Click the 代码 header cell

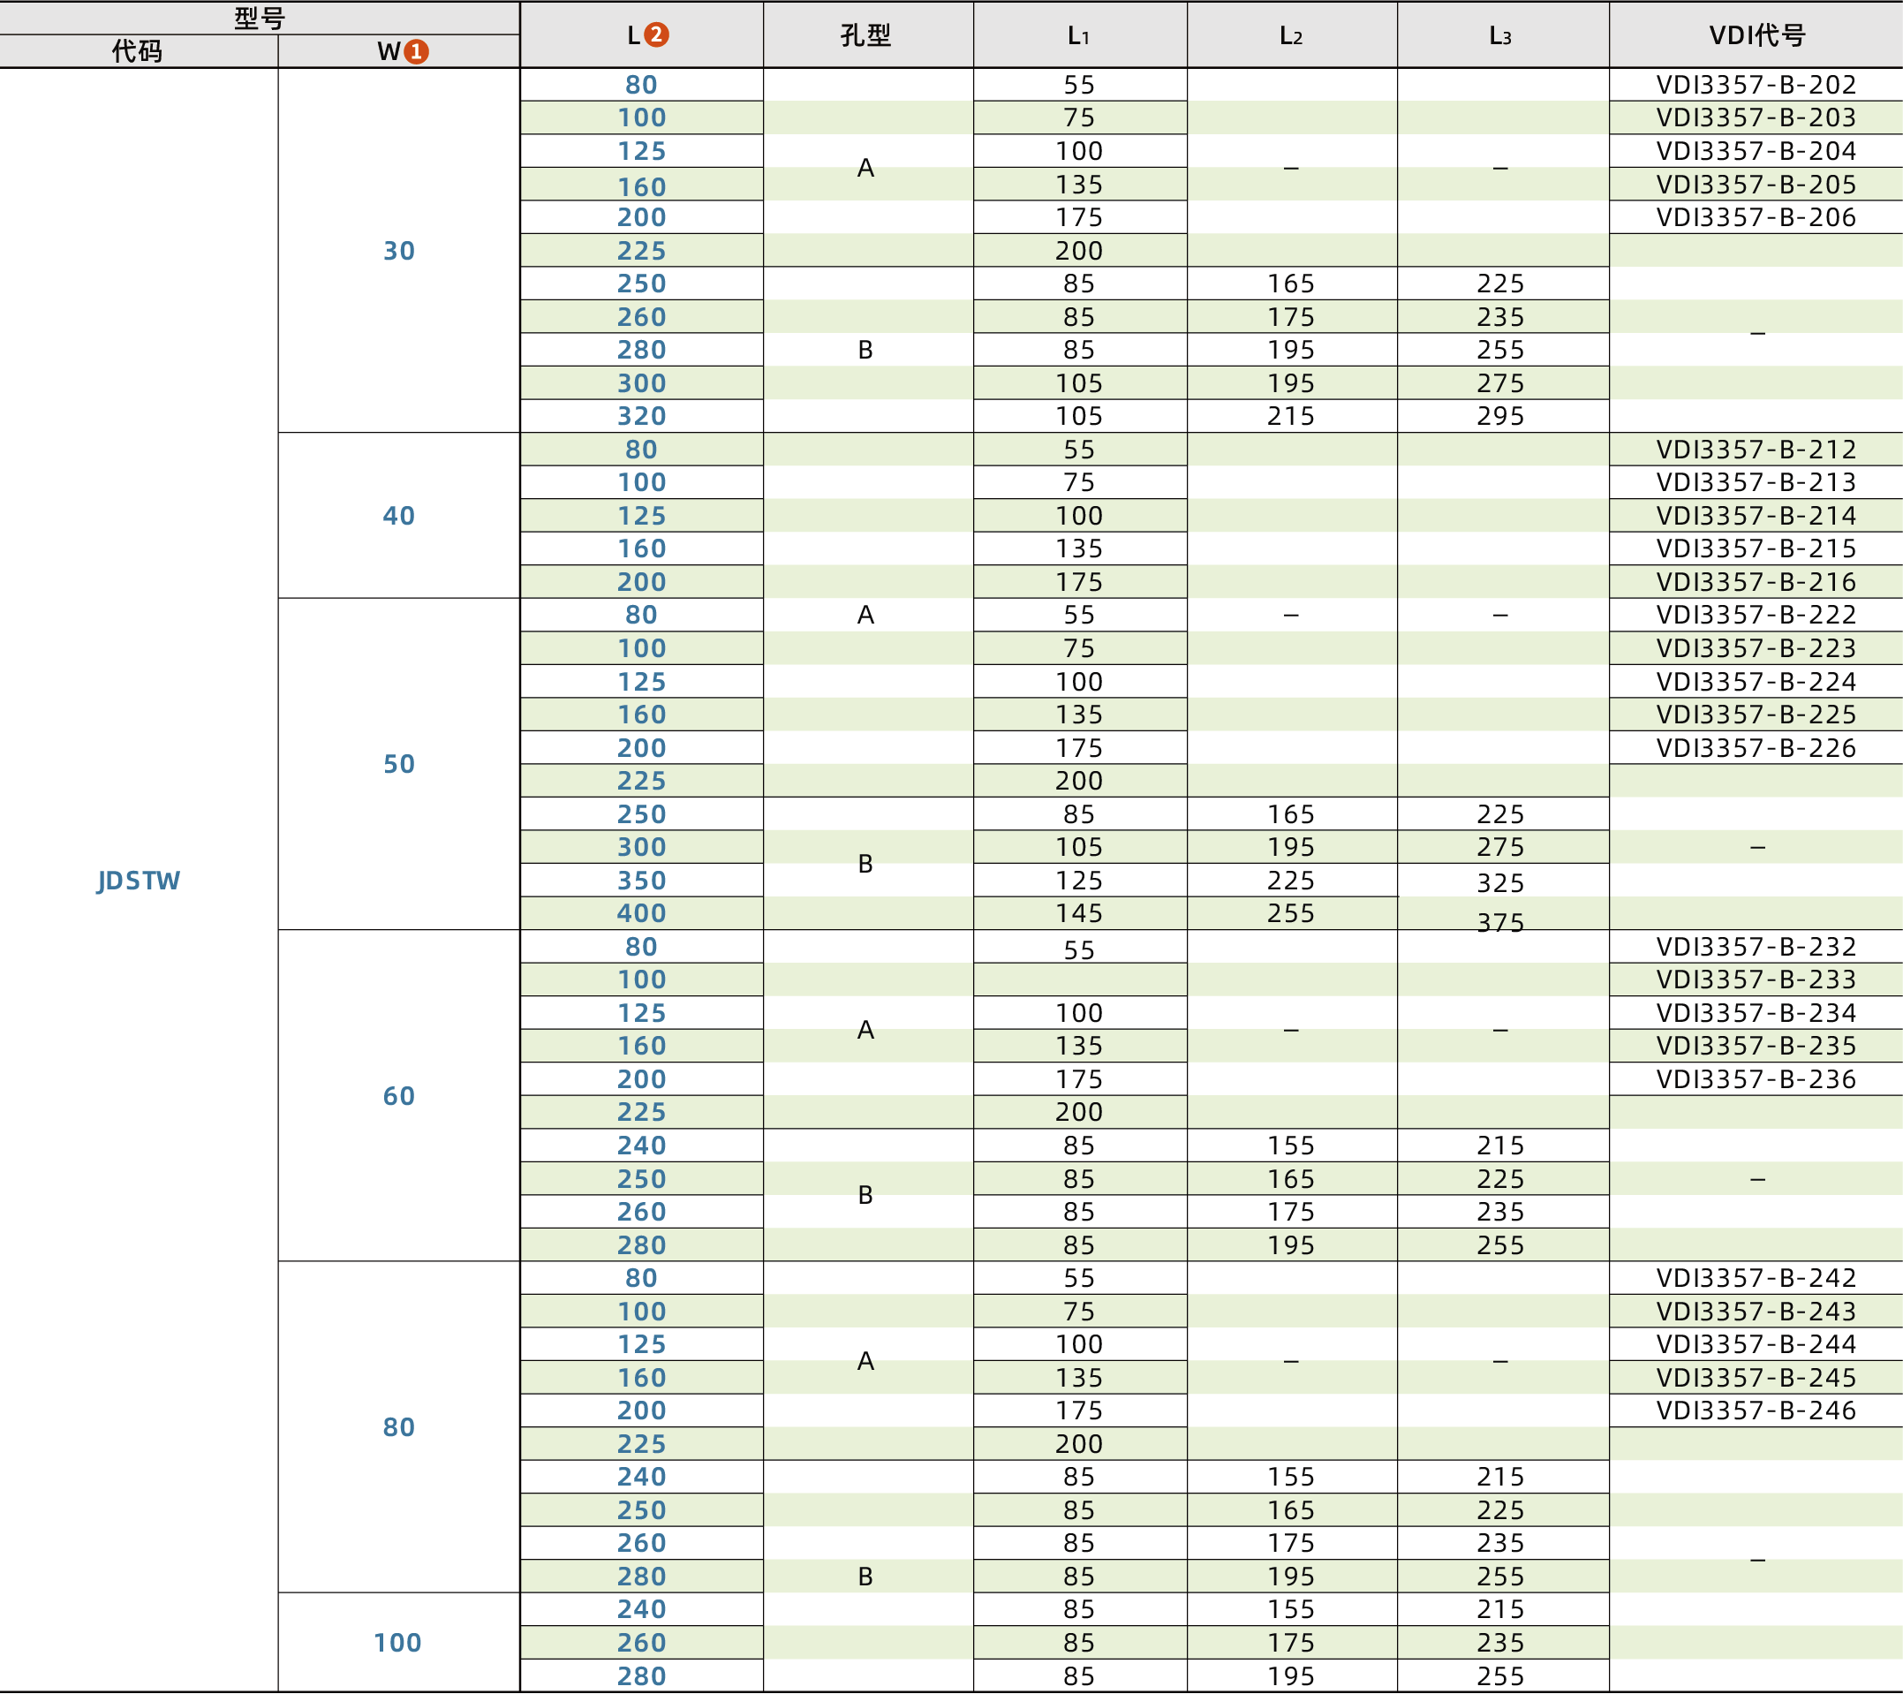point(138,51)
